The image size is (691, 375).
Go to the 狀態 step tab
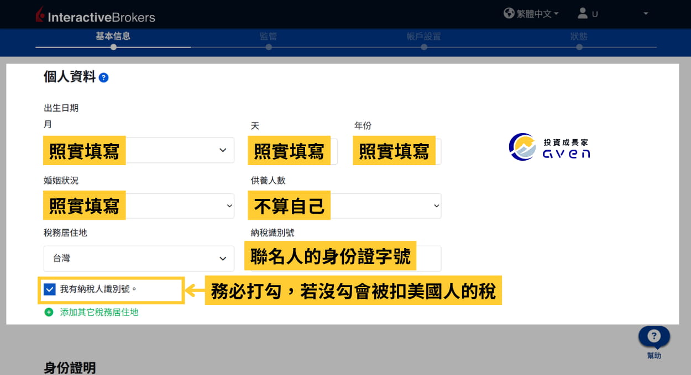coord(579,36)
